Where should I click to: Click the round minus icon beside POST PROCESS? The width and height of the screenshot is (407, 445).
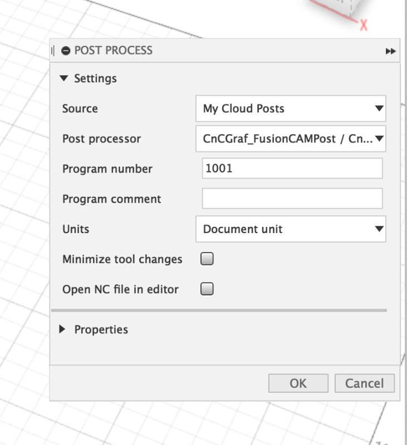(66, 51)
